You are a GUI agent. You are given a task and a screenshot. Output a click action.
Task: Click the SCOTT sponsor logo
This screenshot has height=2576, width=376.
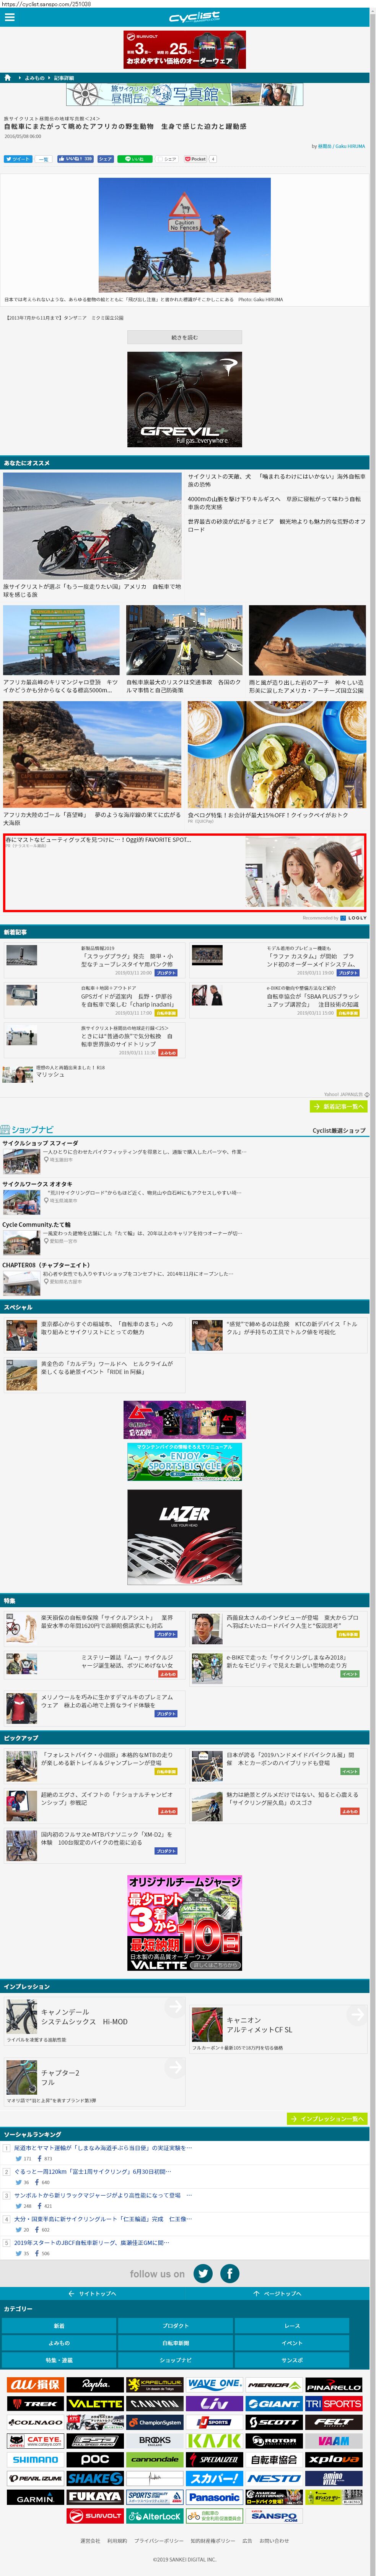point(274,2422)
